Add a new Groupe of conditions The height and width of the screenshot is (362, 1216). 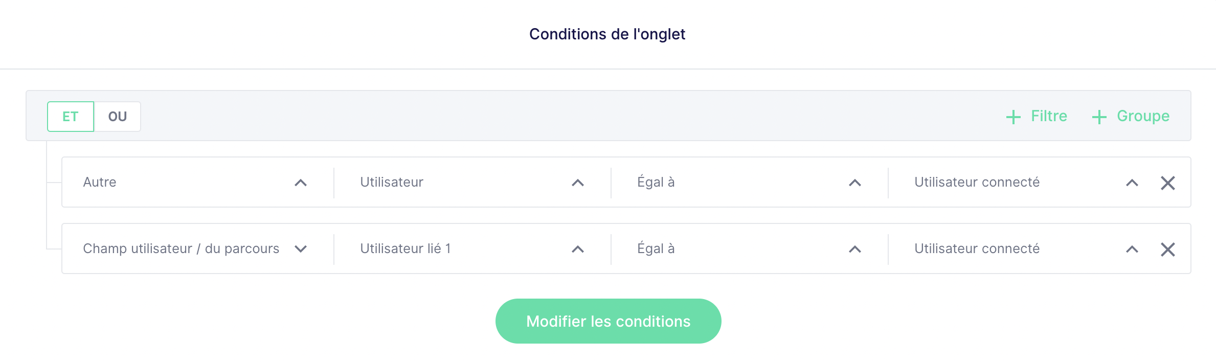coord(1131,117)
